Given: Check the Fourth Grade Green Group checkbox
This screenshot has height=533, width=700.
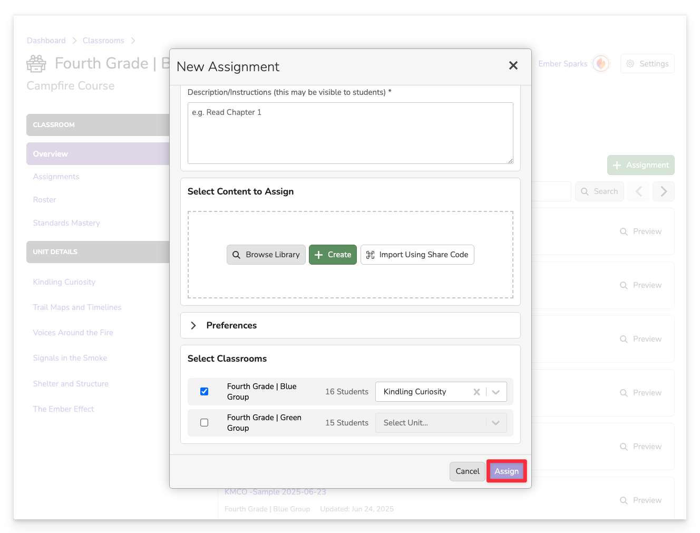Looking at the screenshot, I should [205, 422].
